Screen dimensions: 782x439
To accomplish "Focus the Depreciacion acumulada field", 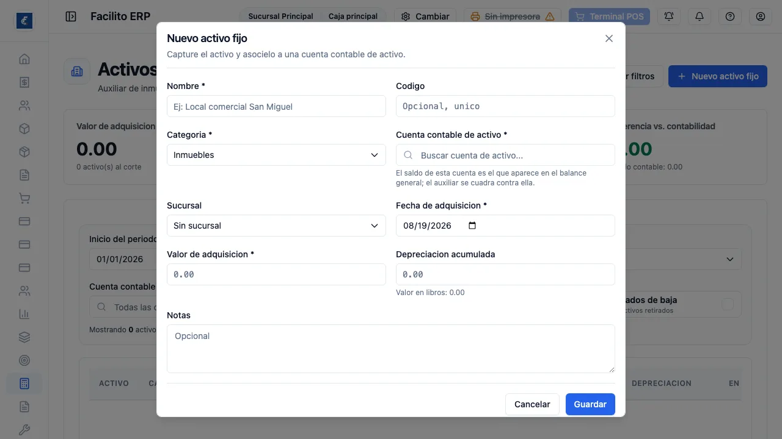I will click(505, 274).
